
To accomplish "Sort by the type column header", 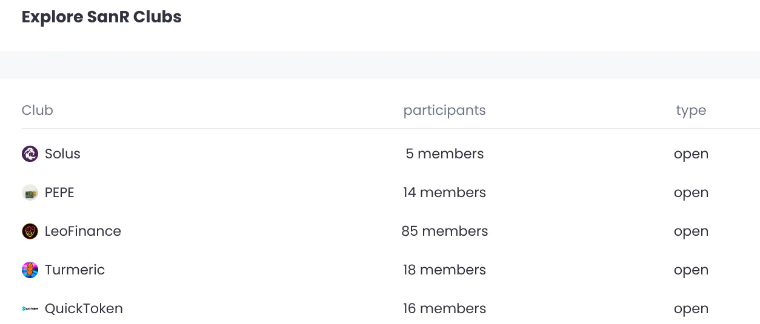I will point(692,111).
